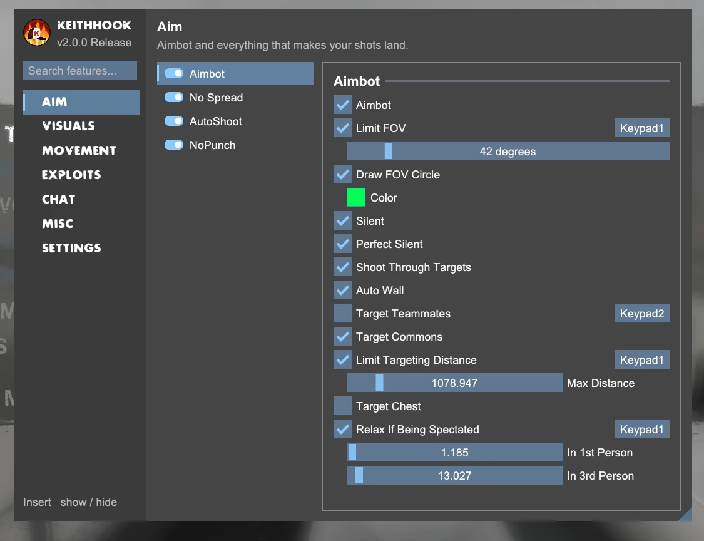Uncheck the Aimbot checkbox

pyautogui.click(x=343, y=105)
